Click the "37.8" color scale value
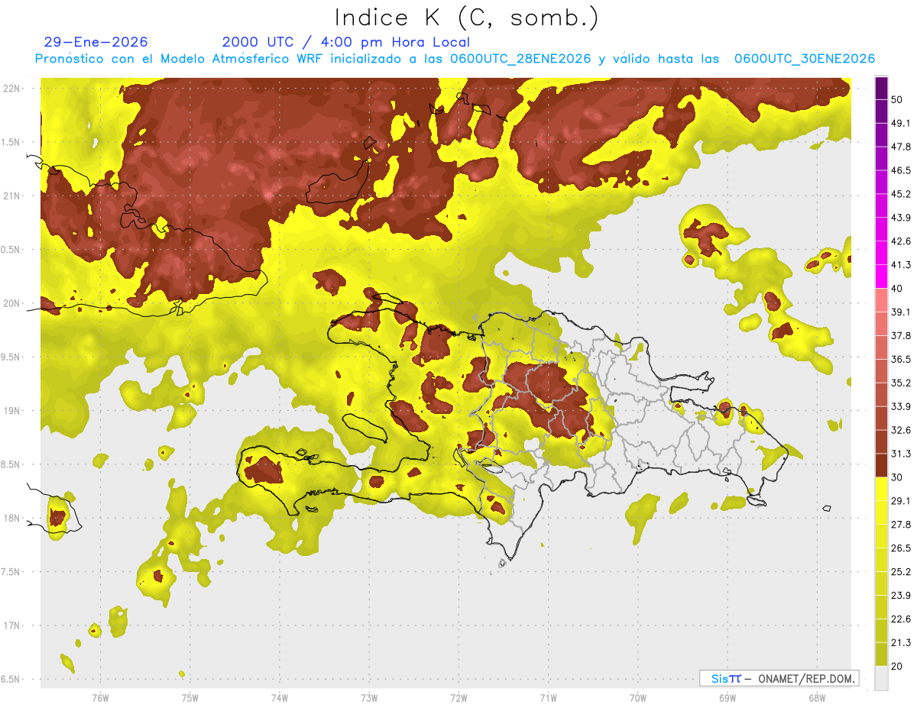917x708 pixels. tap(900, 336)
